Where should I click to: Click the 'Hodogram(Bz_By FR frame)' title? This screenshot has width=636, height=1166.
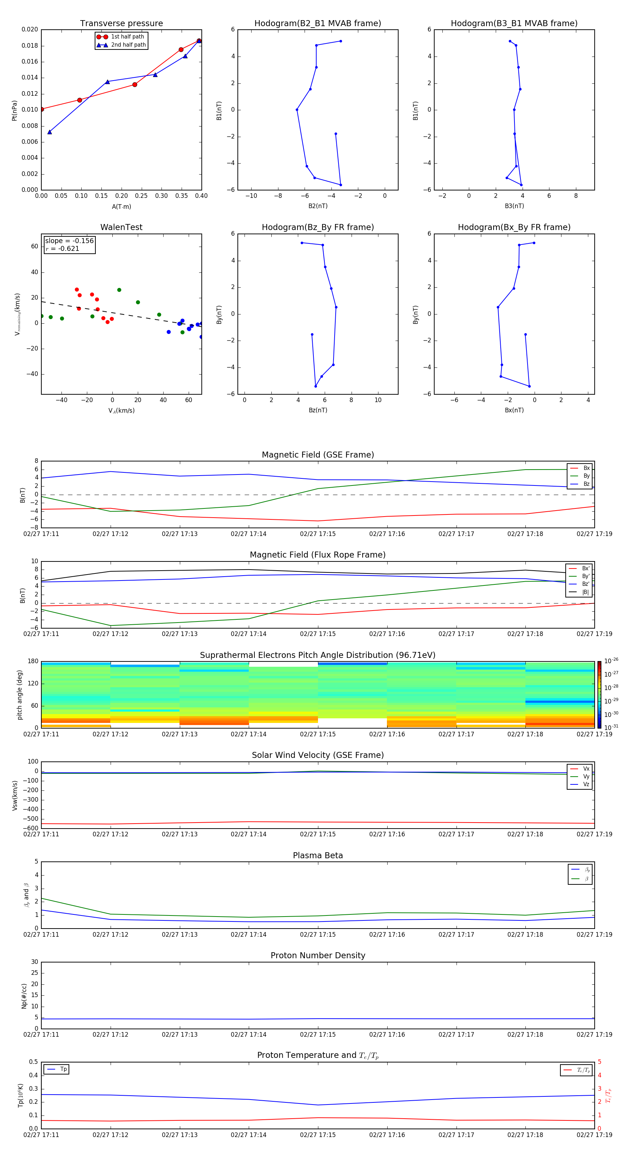318,227
